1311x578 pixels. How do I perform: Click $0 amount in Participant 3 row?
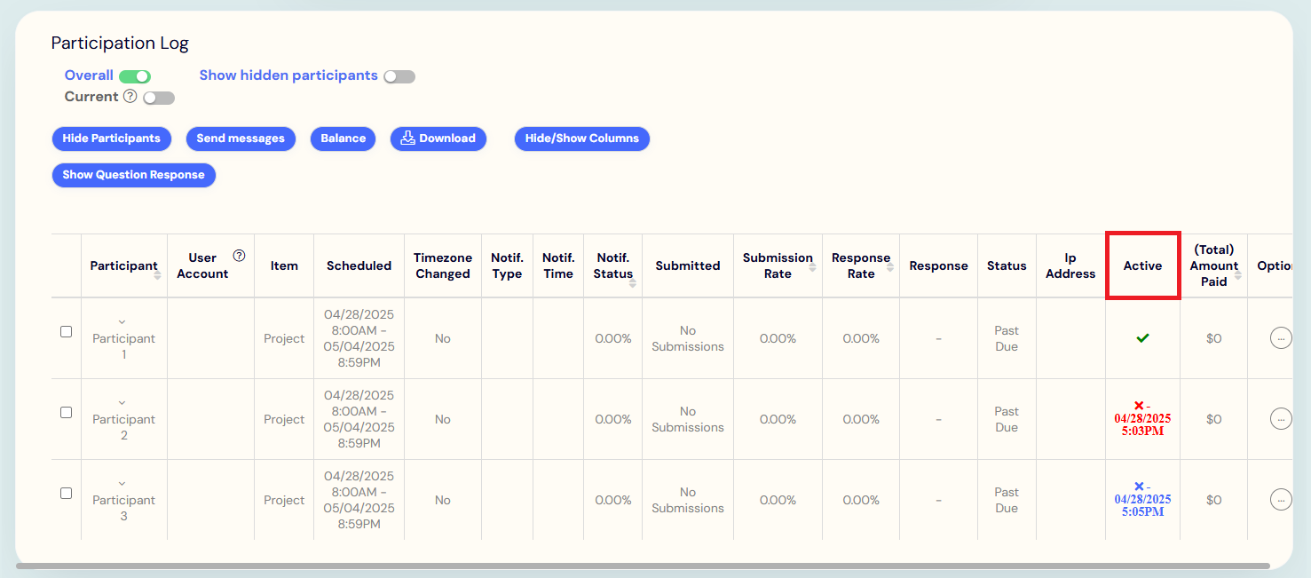[1213, 500]
